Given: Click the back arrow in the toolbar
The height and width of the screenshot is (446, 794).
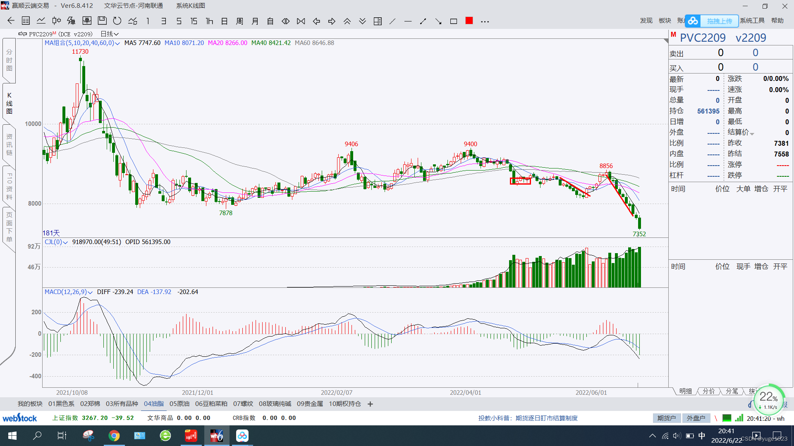Looking at the screenshot, I should pyautogui.click(x=11, y=21).
